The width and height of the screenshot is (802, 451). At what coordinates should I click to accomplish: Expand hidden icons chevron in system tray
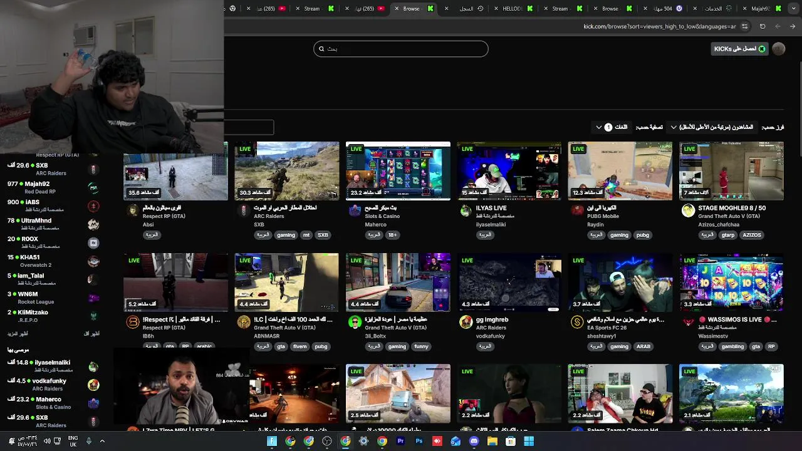[x=102, y=441]
